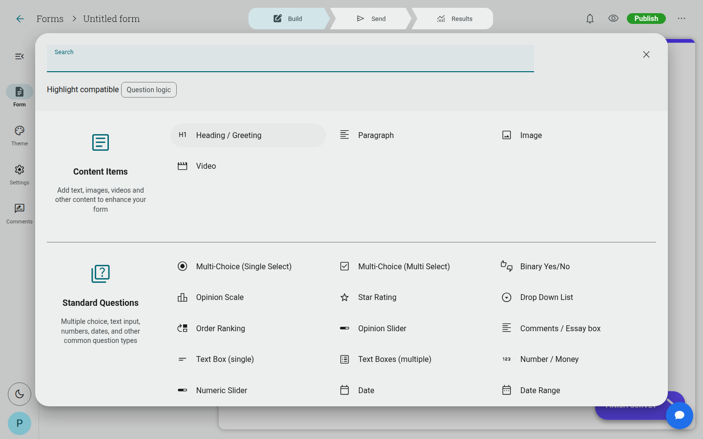This screenshot has height=439, width=703.
Task: Click the Star Rating star icon
Action: pyautogui.click(x=345, y=298)
